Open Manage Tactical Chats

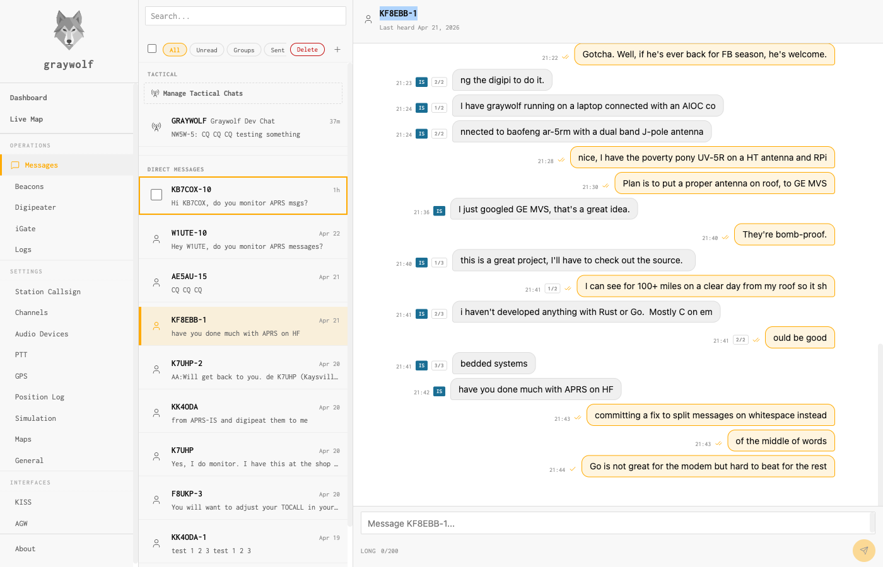pyautogui.click(x=243, y=93)
